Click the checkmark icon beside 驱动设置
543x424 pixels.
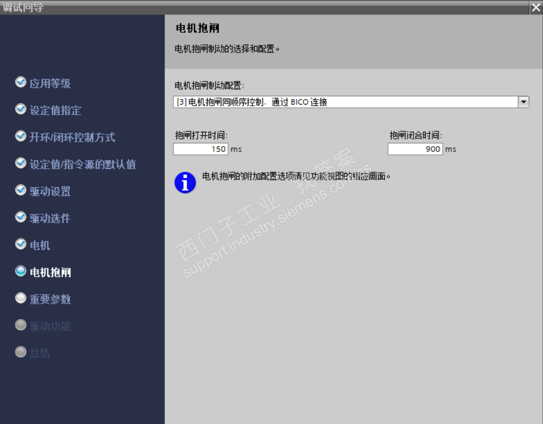tap(21, 190)
